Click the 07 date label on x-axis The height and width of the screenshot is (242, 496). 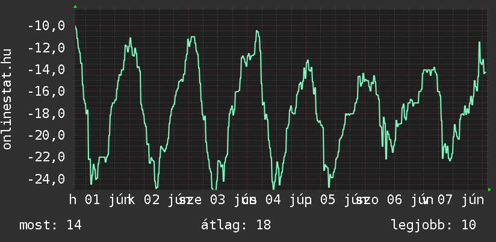[445, 200]
